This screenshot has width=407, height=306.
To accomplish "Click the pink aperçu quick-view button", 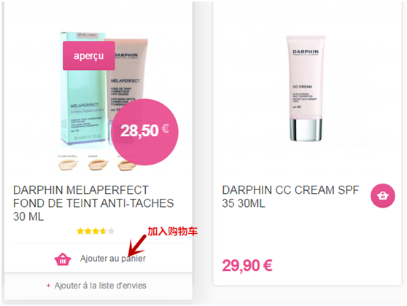I will [89, 55].
